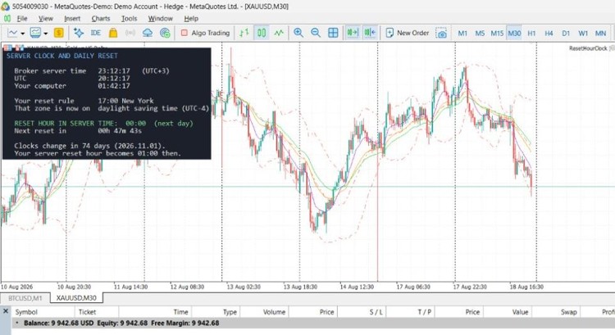Image resolution: width=615 pixels, height=335 pixels.
Task: Open the Market shopping bag icon
Action: 113,33
